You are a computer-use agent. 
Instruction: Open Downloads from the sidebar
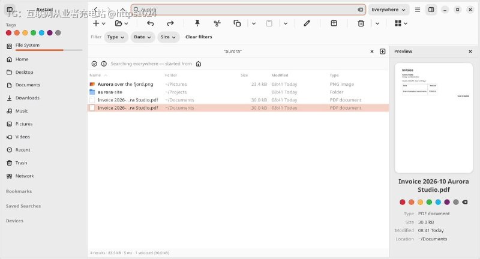44,98
